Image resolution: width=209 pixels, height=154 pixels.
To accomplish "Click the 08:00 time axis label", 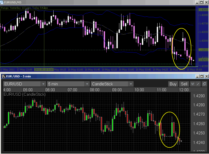I will pyautogui.click(x=95, y=90).
